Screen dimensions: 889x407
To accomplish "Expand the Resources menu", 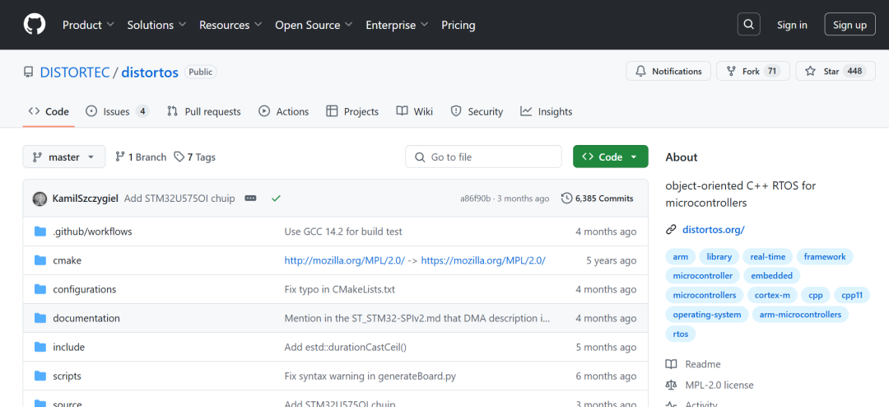I will [230, 25].
